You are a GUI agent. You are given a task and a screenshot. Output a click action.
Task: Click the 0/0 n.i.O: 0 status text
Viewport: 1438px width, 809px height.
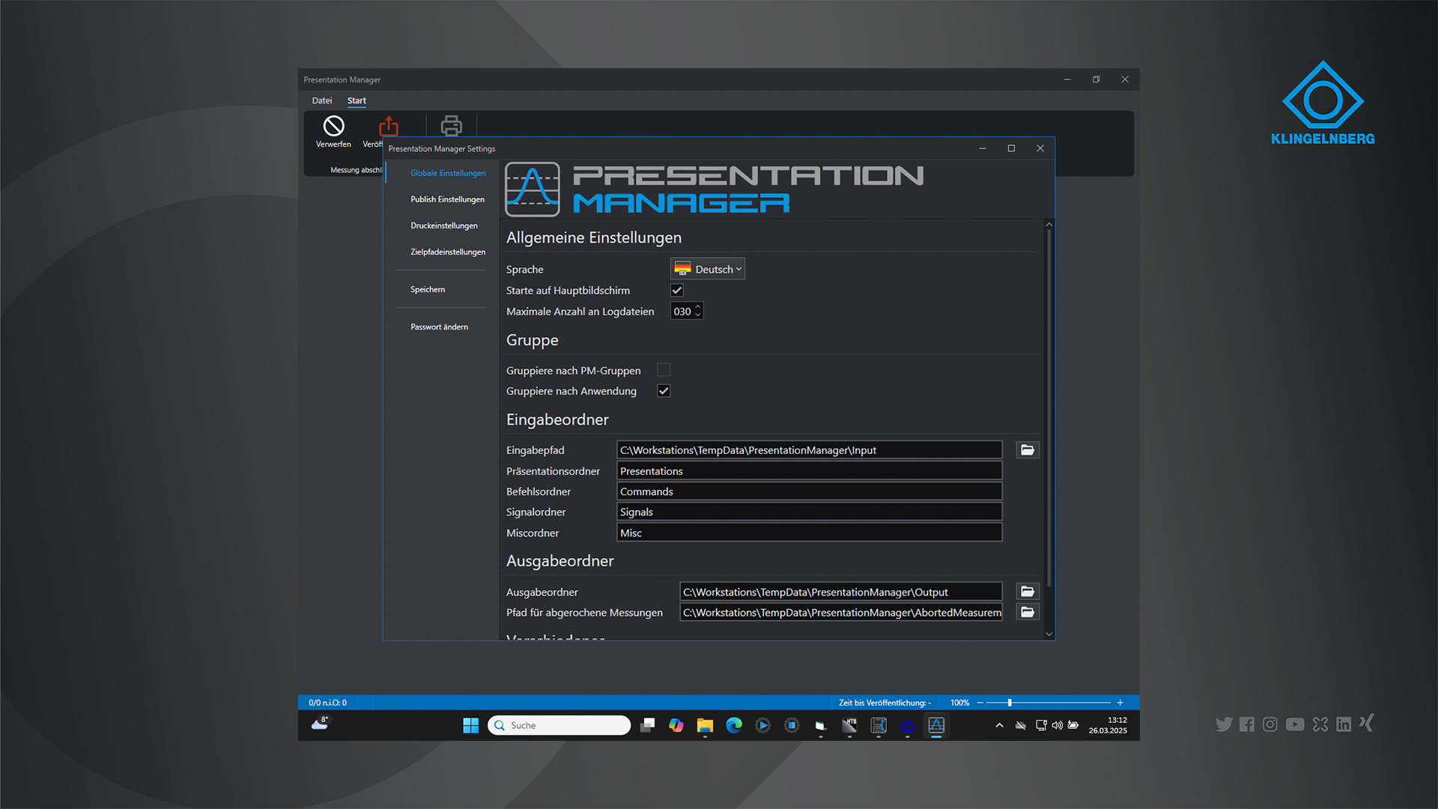[327, 703]
